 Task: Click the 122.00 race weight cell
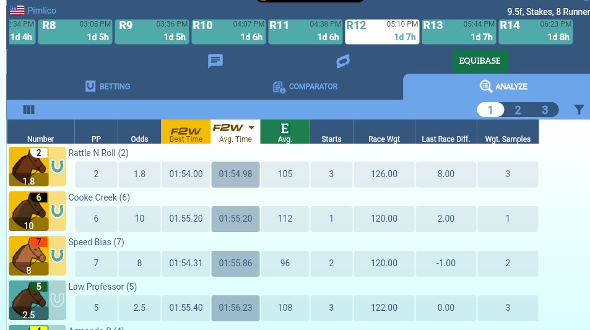(384, 308)
